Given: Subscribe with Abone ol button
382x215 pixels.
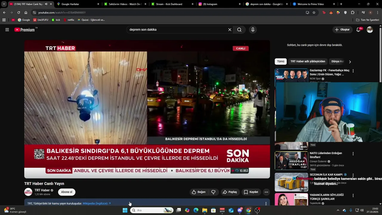Looking at the screenshot, I should coord(67,192).
